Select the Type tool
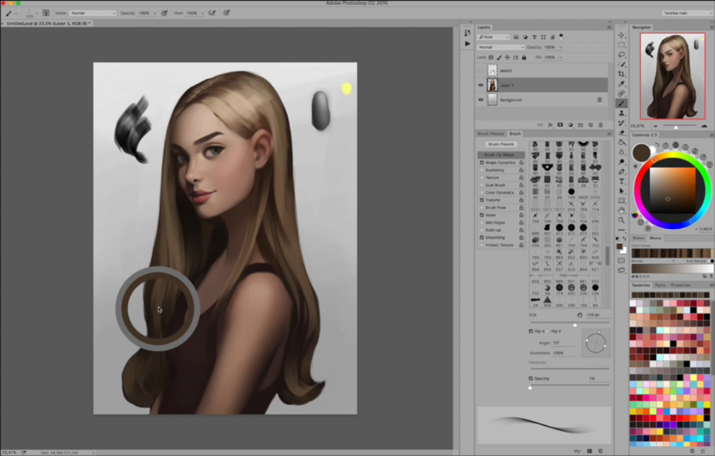The height and width of the screenshot is (456, 715). click(x=622, y=181)
